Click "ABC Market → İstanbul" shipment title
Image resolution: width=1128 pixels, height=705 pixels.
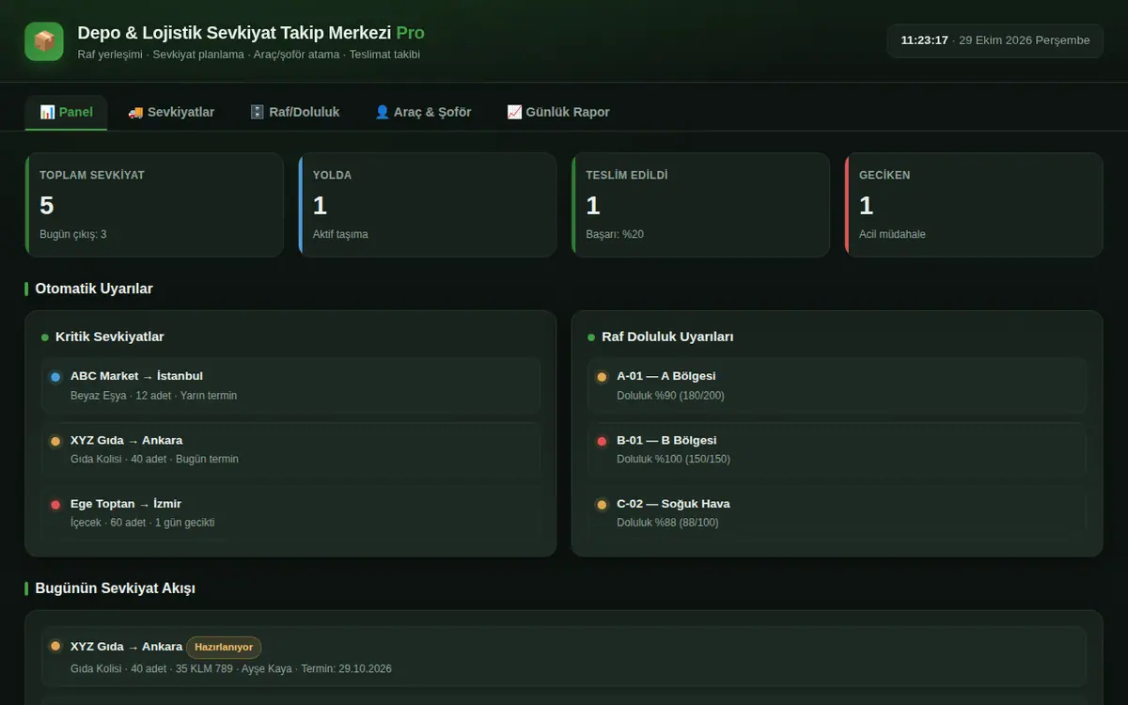pyautogui.click(x=136, y=376)
